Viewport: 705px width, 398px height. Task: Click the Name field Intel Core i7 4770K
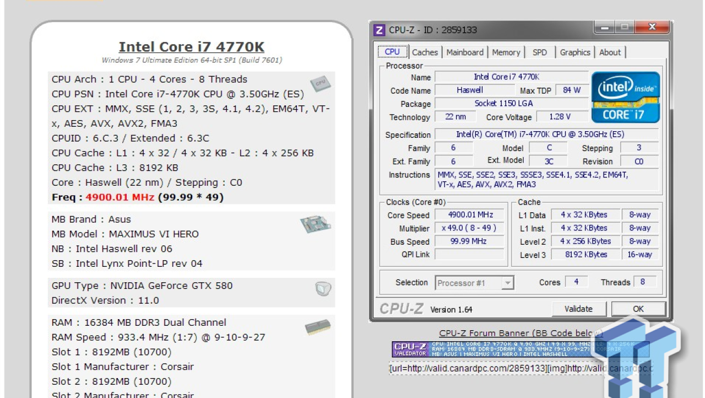click(x=512, y=77)
